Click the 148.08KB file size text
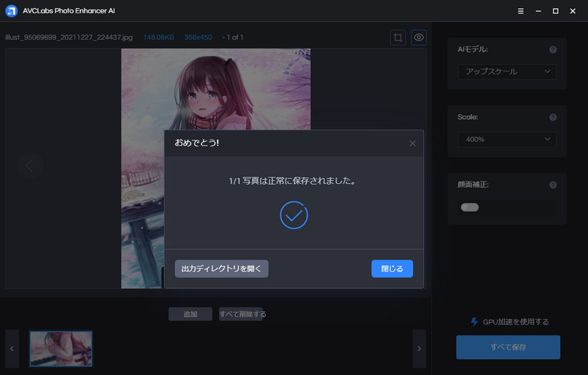This screenshot has width=588, height=375. click(159, 37)
